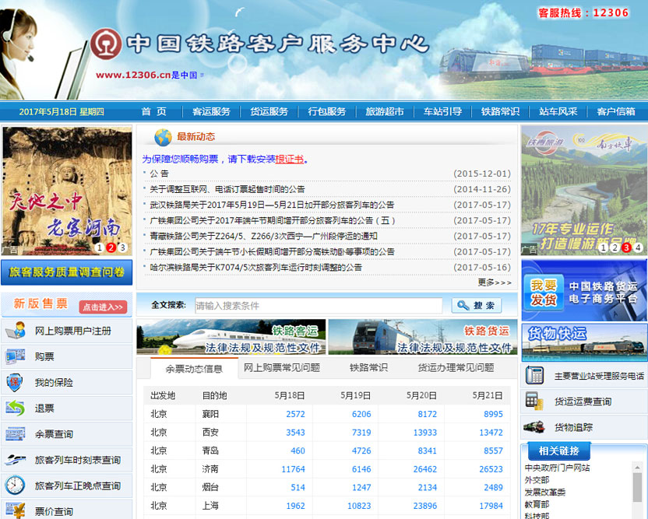Open the 旅客服务质量调查问卷 survey button

click(x=66, y=272)
